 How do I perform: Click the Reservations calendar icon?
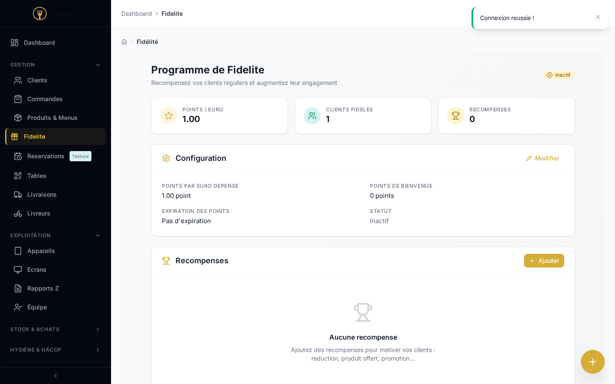coord(18,156)
